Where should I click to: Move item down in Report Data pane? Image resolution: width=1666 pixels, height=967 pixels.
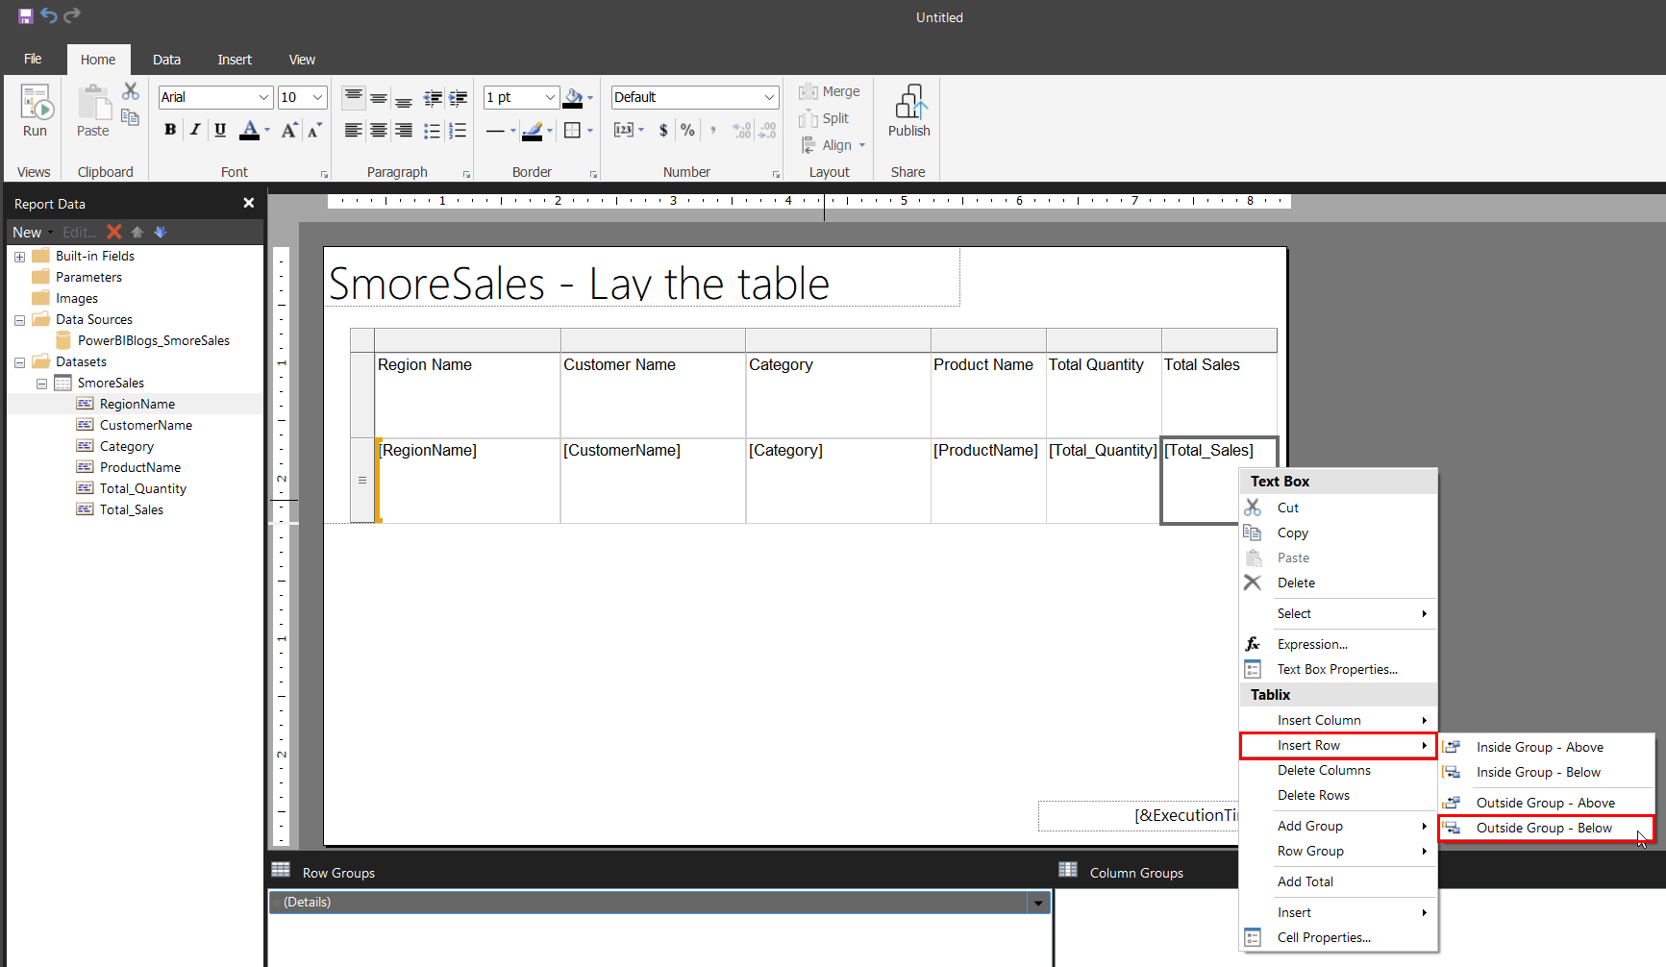pyautogui.click(x=161, y=232)
